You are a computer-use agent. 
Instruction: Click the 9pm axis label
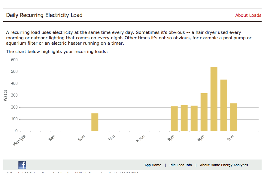click(x=231, y=138)
